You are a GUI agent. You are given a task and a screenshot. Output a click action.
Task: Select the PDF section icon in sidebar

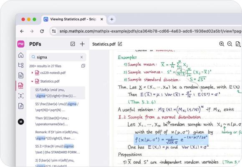tap(21, 86)
